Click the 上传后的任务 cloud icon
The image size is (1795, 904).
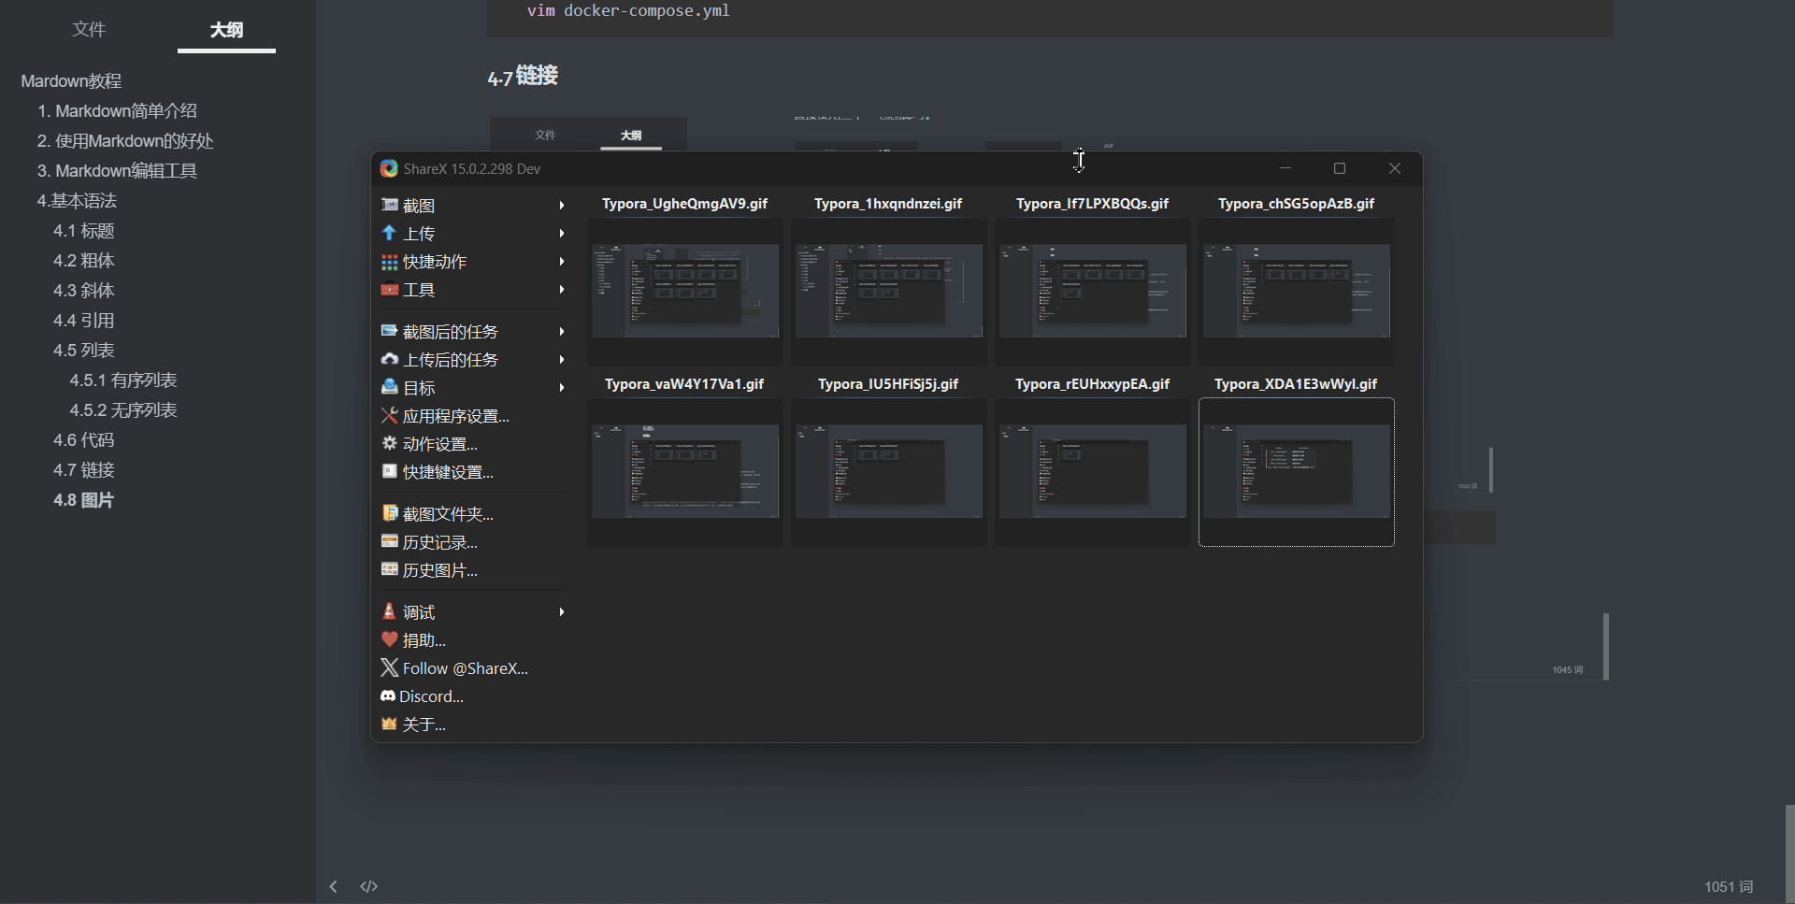(x=390, y=359)
